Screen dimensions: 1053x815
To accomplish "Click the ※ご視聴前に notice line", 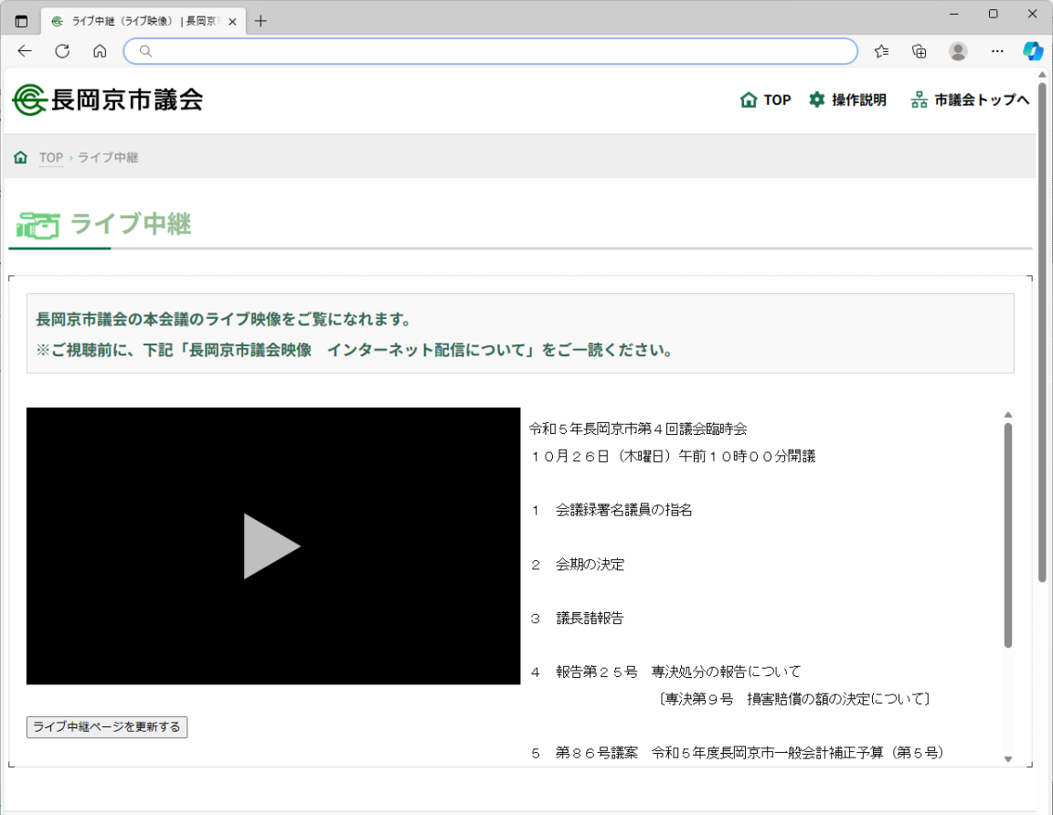I will click(x=355, y=350).
